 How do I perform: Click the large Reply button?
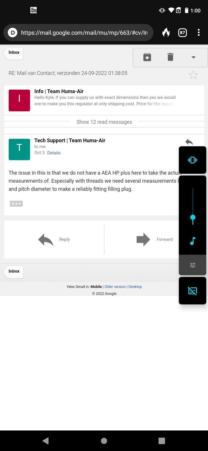click(54, 239)
